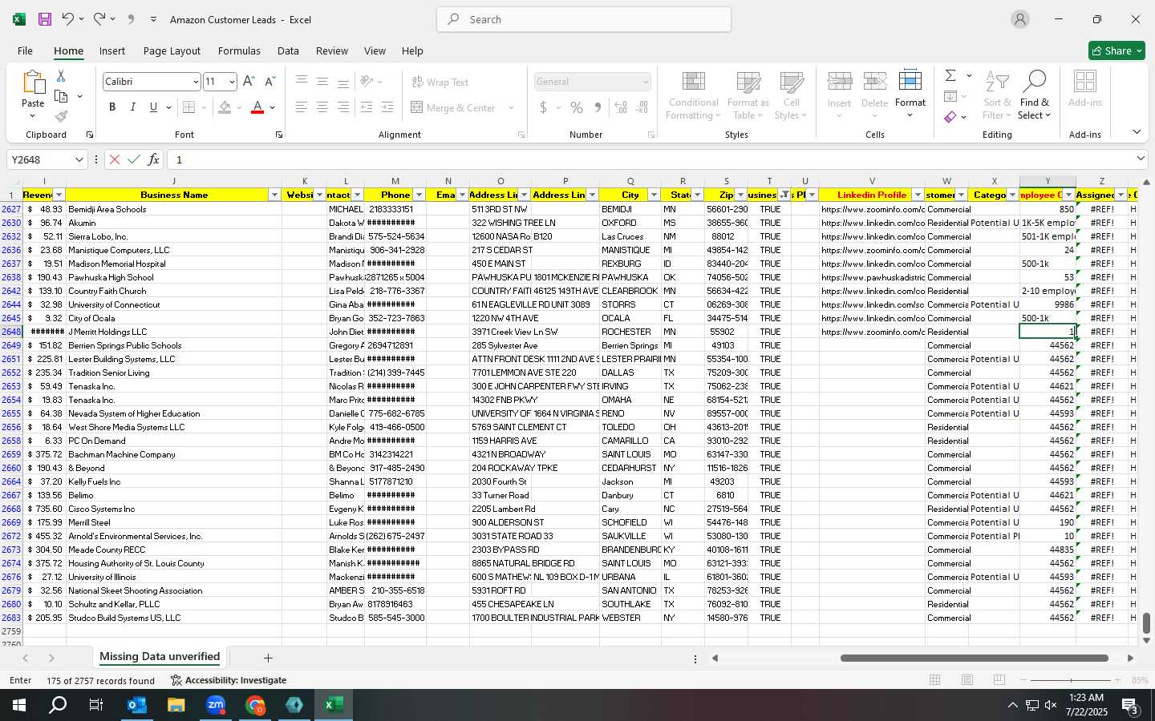Click Decrease Decimal icon
The width and height of the screenshot is (1155, 721).
point(642,107)
